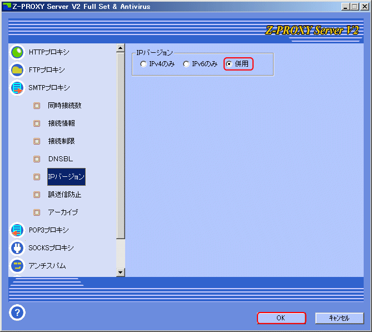Open help with the question mark icon
Viewport: 372px width, 332px height.
(17, 313)
